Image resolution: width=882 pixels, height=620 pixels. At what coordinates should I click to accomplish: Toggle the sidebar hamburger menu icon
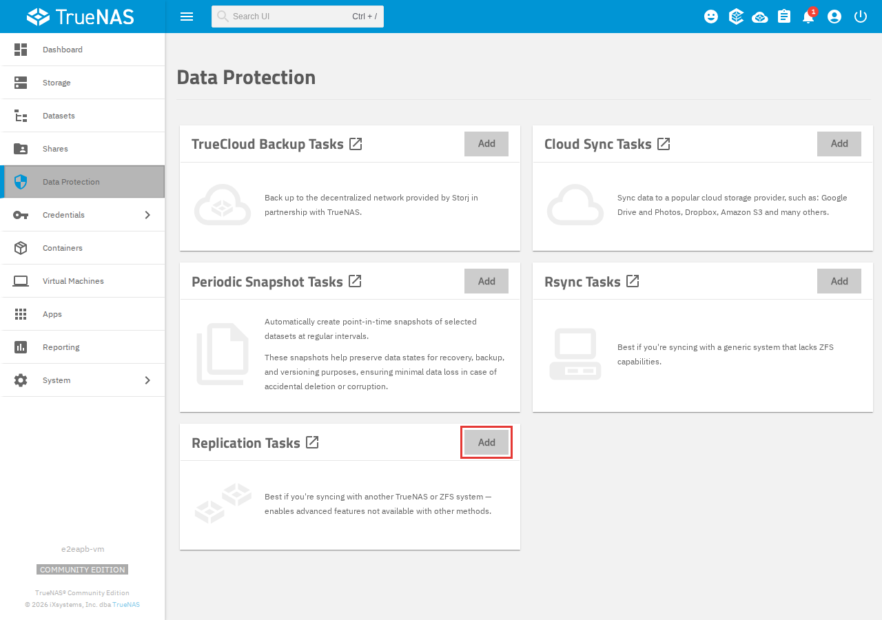pyautogui.click(x=187, y=17)
